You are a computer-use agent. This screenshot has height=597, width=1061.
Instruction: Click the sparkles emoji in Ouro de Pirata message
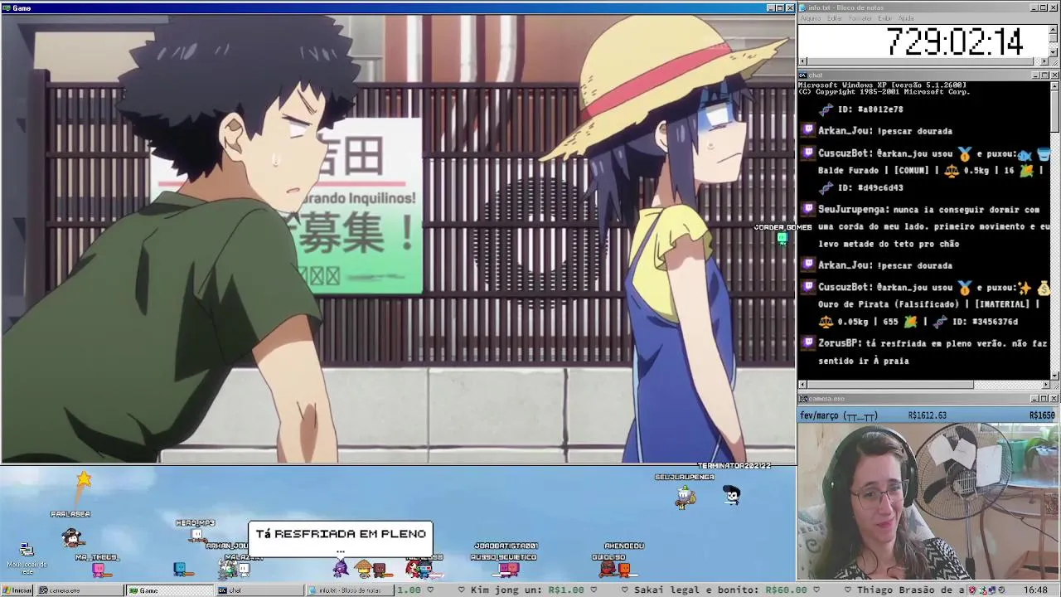1025,288
